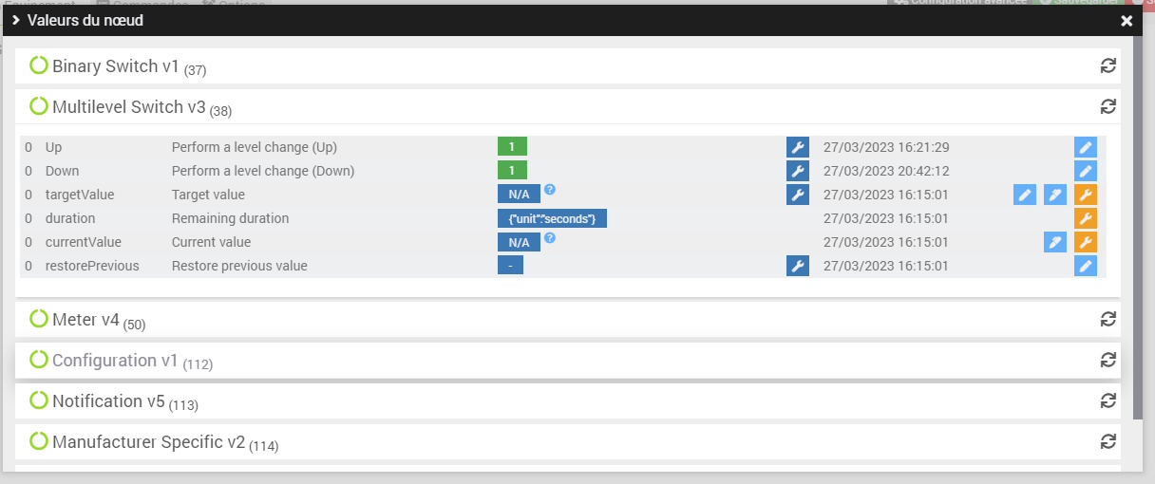Click the blue wrench icon in the Up row
The width and height of the screenshot is (1155, 484).
pos(797,147)
